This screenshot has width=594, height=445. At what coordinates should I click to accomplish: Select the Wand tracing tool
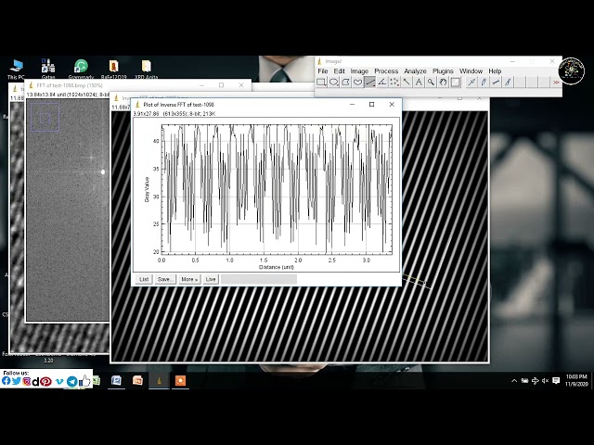407,83
